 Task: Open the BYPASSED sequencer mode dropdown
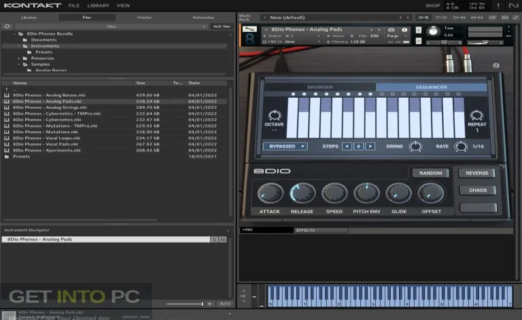point(285,146)
